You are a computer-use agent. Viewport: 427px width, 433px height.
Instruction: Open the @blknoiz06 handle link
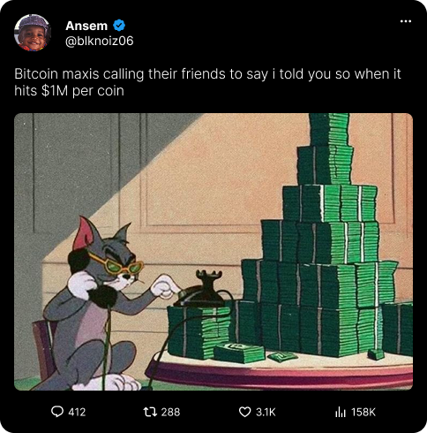coord(100,41)
